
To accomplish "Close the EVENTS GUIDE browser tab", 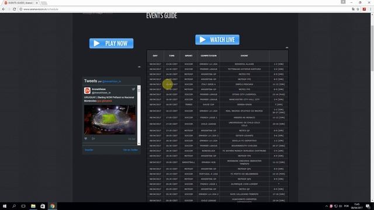I will click(37, 3).
